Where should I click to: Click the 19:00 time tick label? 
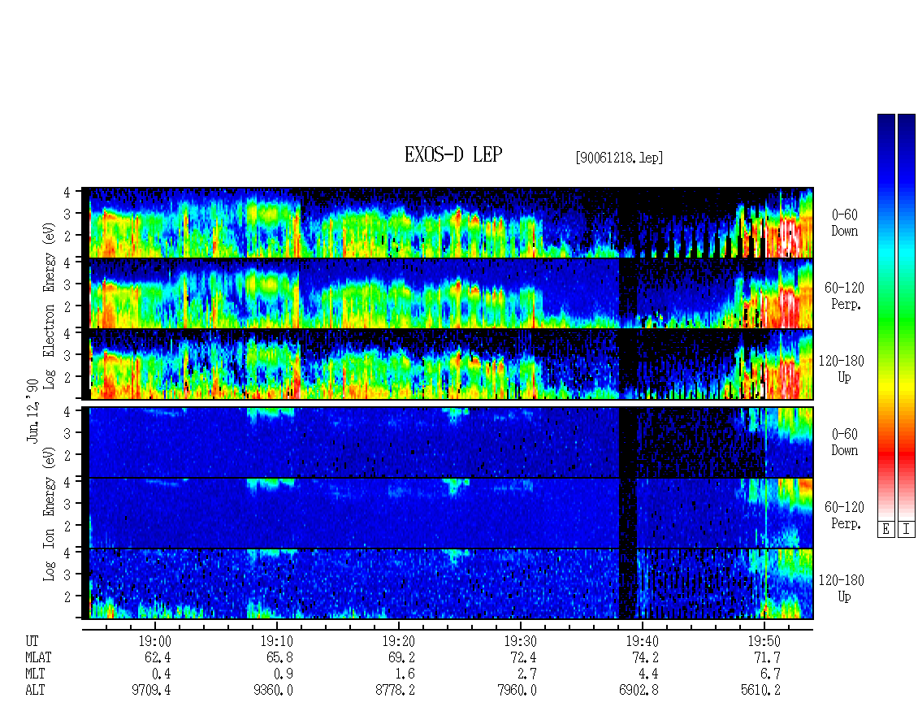pos(154,641)
